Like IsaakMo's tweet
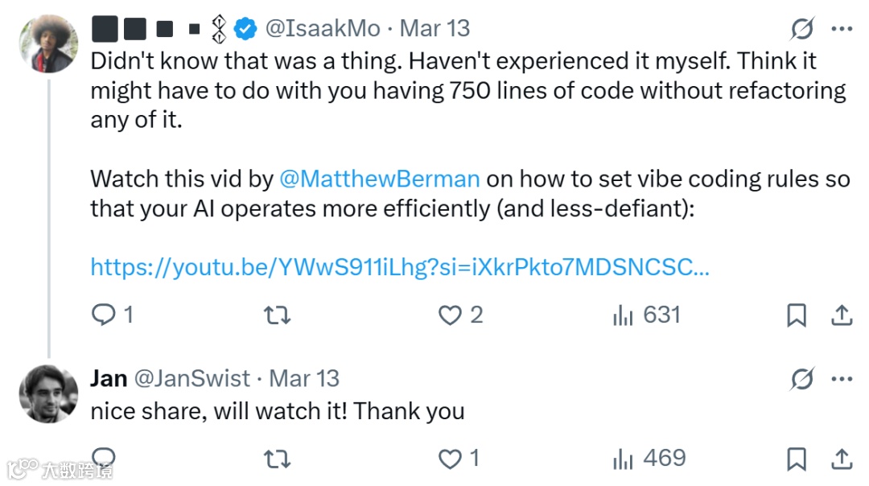This screenshot has width=869, height=486. pos(450,315)
